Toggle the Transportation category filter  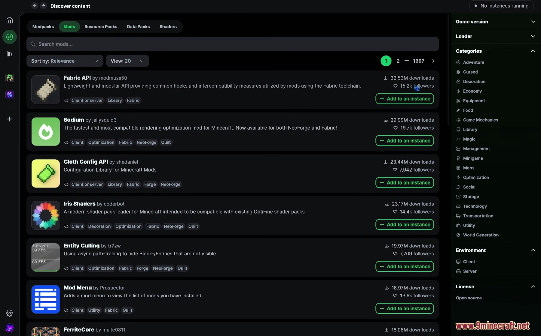pyautogui.click(x=475, y=216)
